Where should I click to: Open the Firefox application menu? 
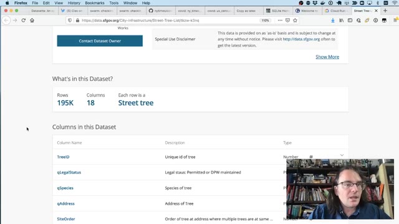21,3
